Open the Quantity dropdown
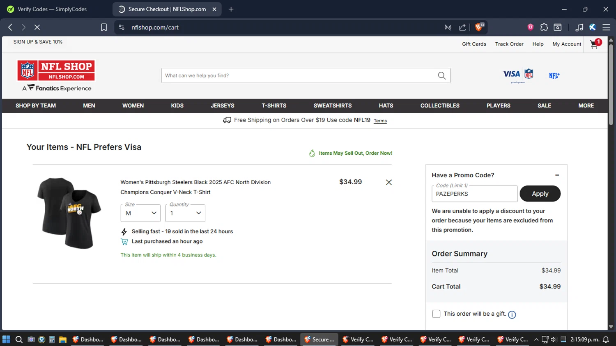 click(x=185, y=213)
